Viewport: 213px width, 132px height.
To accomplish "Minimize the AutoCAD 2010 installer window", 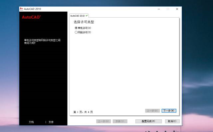I will click(159, 9).
